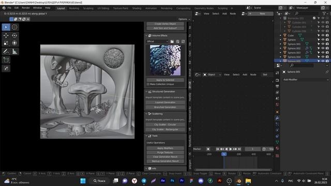This screenshot has width=331, height=186.
Task: Open Photoshop from the taskbar
Action: coord(172,181)
